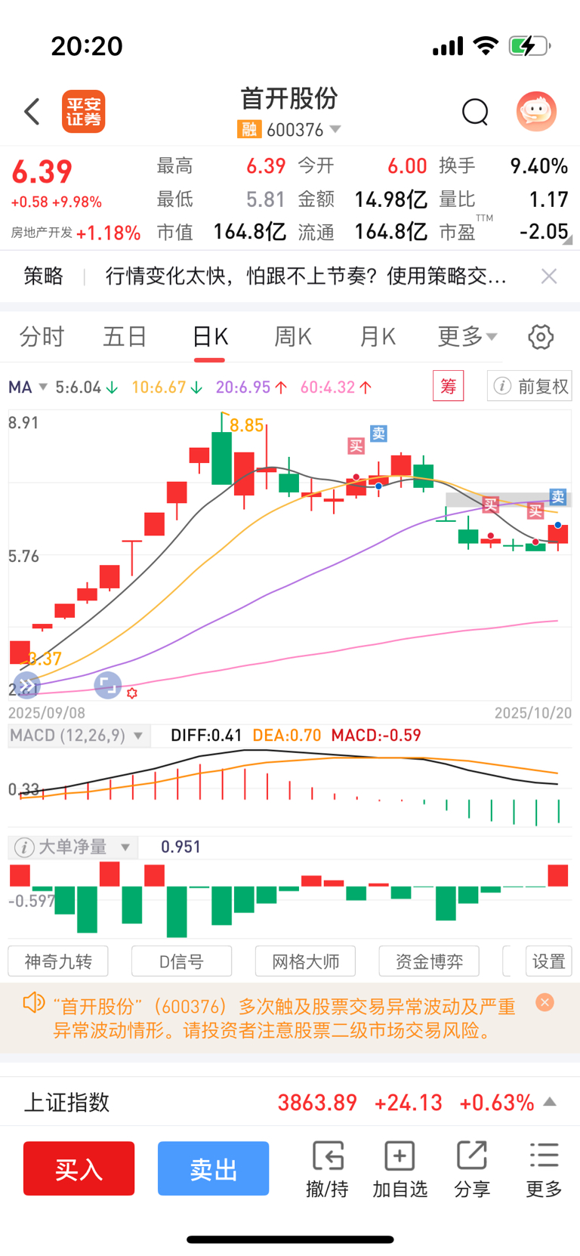Tap the last red candlestick on chart
The height and width of the screenshot is (1256, 580).
(x=558, y=535)
